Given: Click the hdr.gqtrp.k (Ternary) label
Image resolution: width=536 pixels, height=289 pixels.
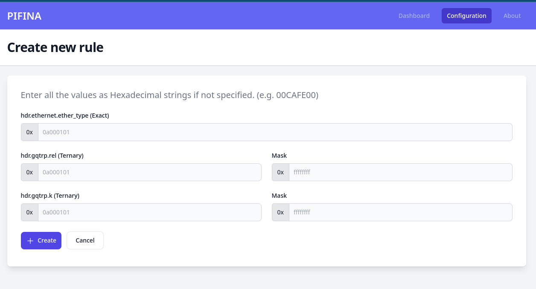Looking at the screenshot, I should [x=50, y=195].
